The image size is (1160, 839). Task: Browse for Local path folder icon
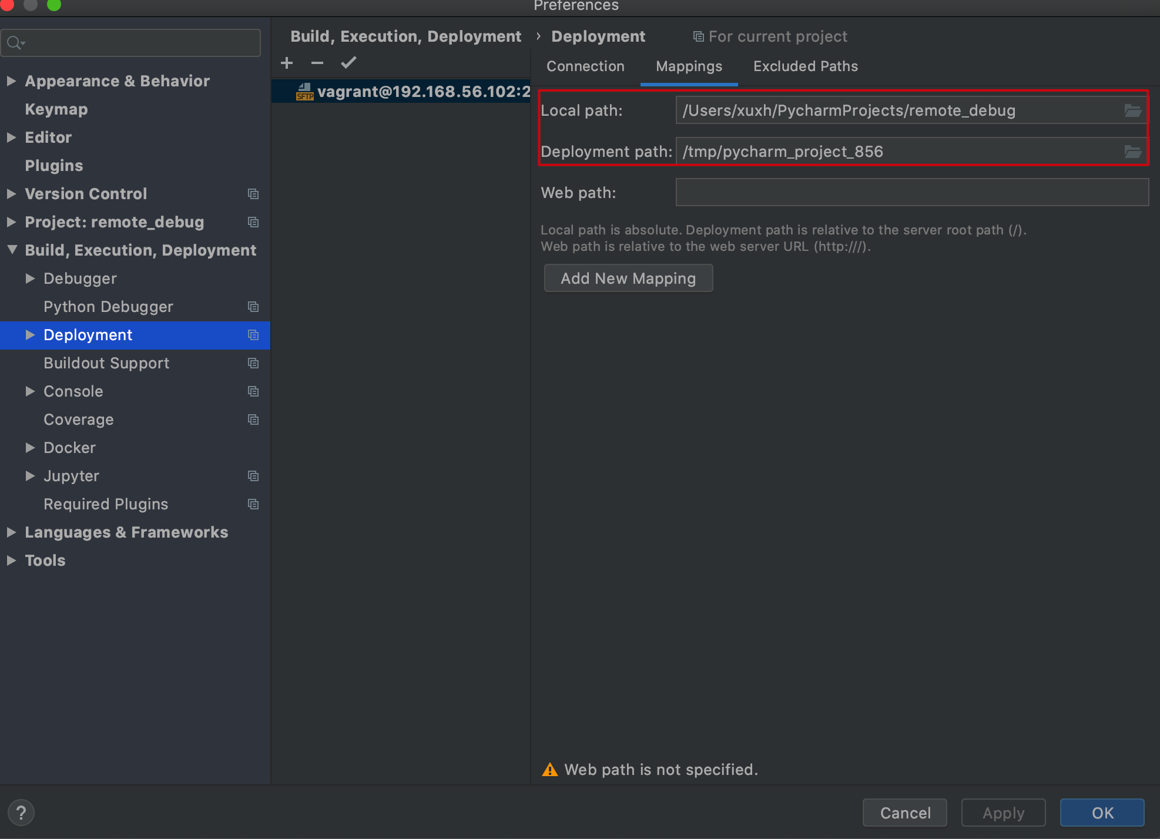pos(1132,110)
